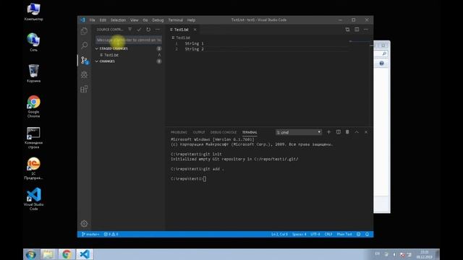The width and height of the screenshot is (463, 260).
Task: Click the Command Prompt desktop shortcut
Action: coord(34,138)
